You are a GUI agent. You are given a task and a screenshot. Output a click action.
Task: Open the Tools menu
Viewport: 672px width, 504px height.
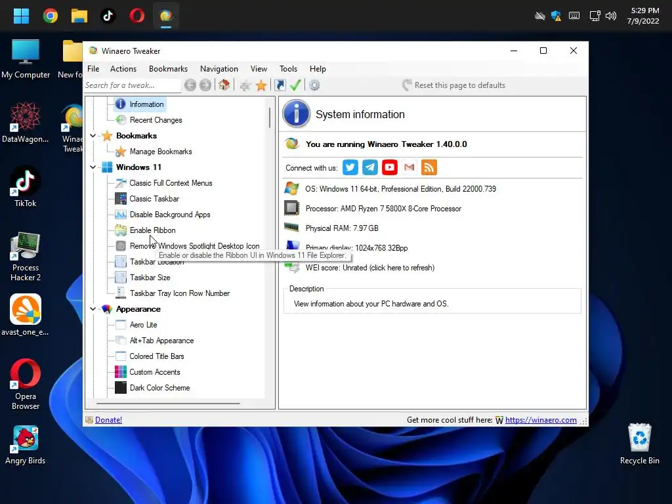289,69
